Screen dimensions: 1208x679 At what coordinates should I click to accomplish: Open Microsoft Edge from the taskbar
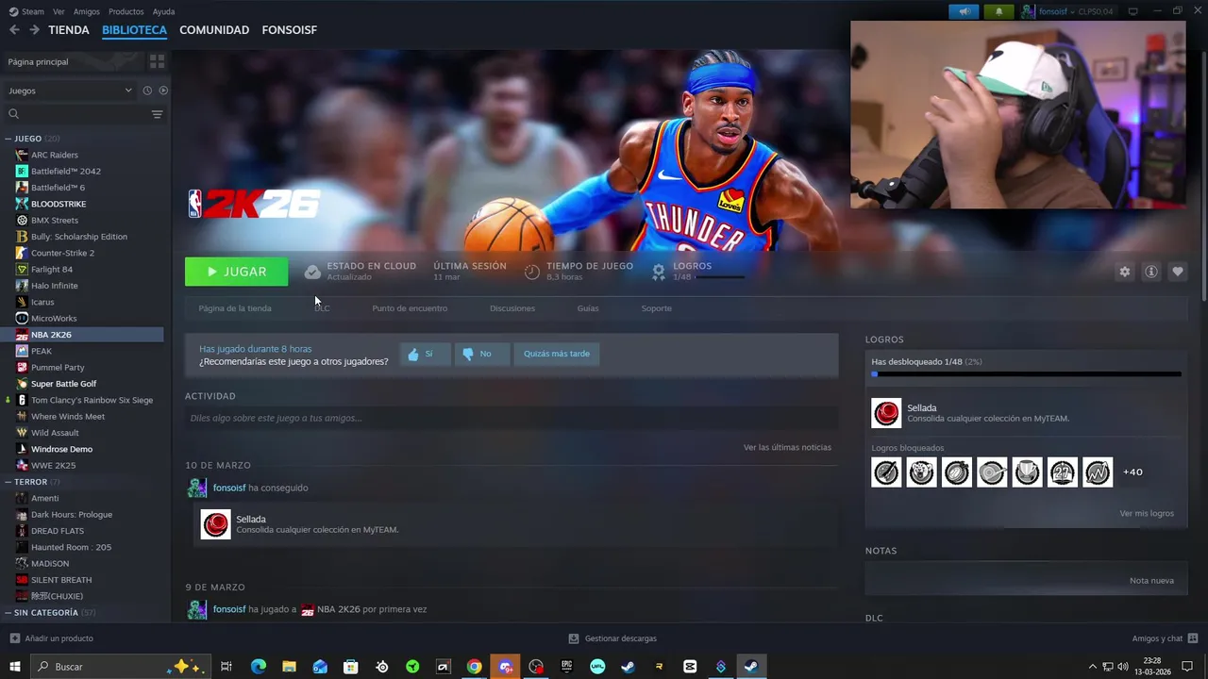click(259, 667)
